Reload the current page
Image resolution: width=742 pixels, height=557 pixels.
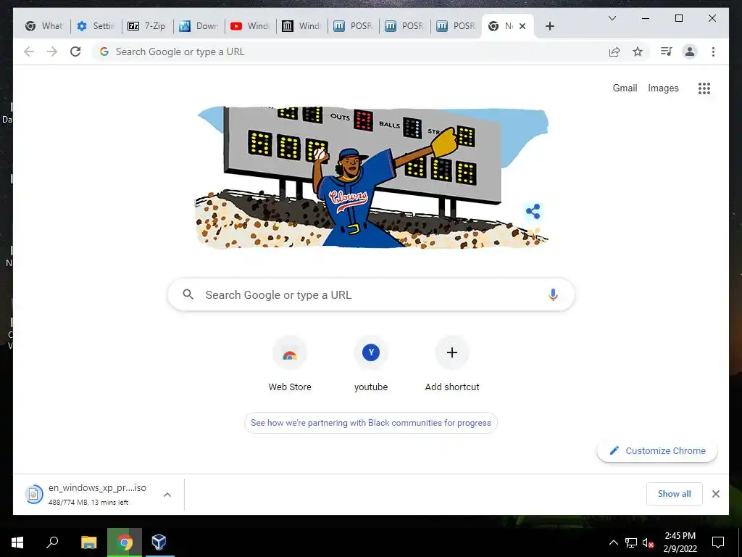click(x=75, y=51)
